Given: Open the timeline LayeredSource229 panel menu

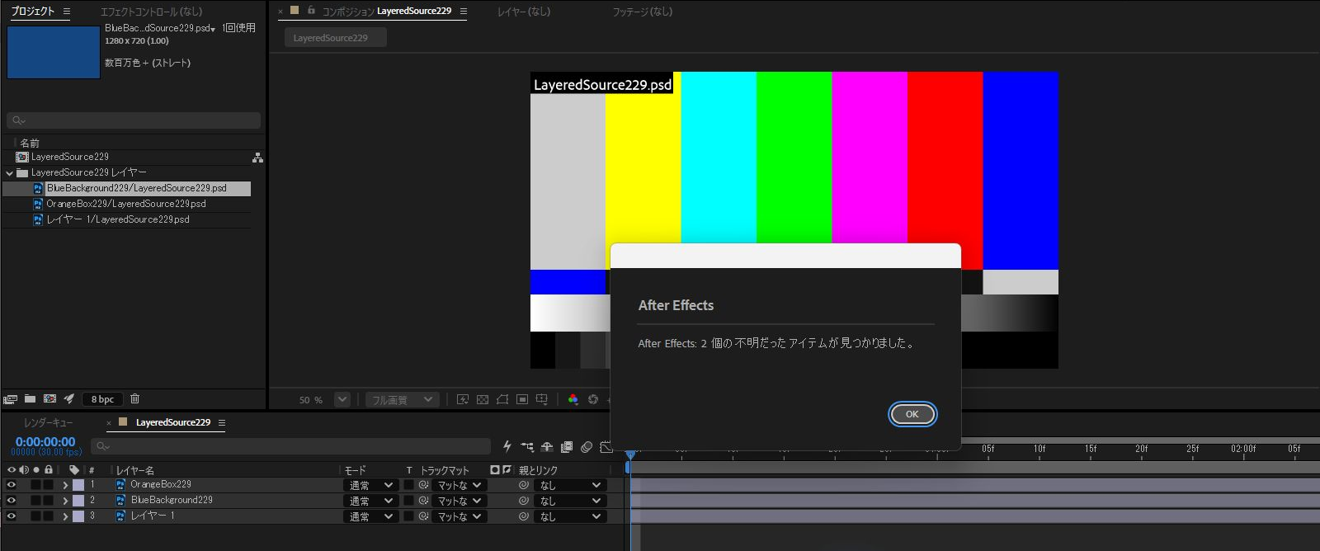Looking at the screenshot, I should point(221,422).
